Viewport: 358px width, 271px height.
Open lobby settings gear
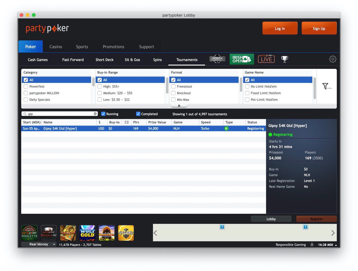point(333,59)
